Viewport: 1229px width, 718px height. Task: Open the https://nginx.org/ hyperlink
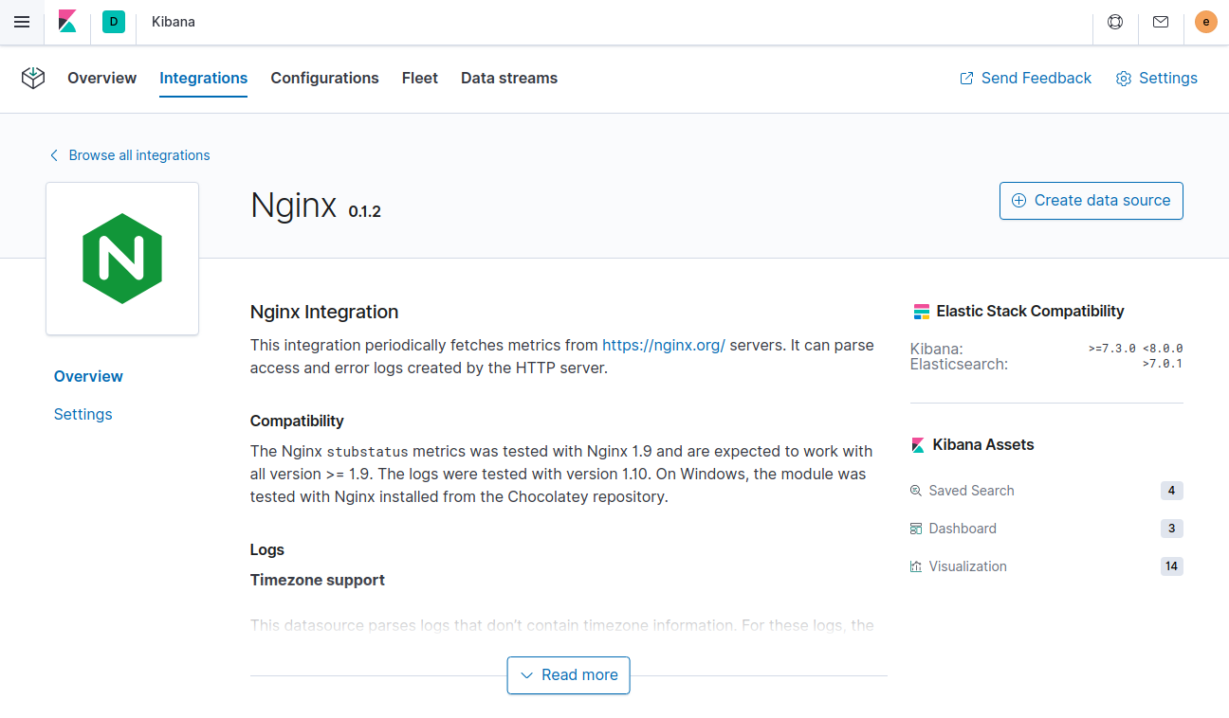click(663, 345)
